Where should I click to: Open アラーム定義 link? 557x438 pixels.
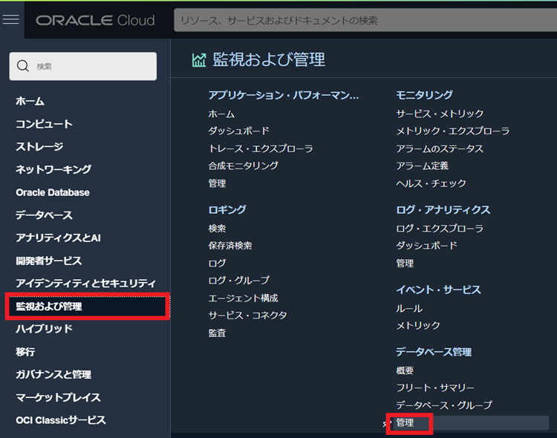tap(422, 166)
